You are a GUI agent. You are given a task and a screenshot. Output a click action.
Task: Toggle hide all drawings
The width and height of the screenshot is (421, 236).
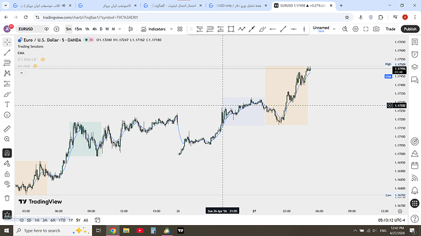(7, 184)
